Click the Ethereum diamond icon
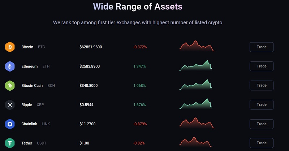289x151 pixels. (10, 66)
